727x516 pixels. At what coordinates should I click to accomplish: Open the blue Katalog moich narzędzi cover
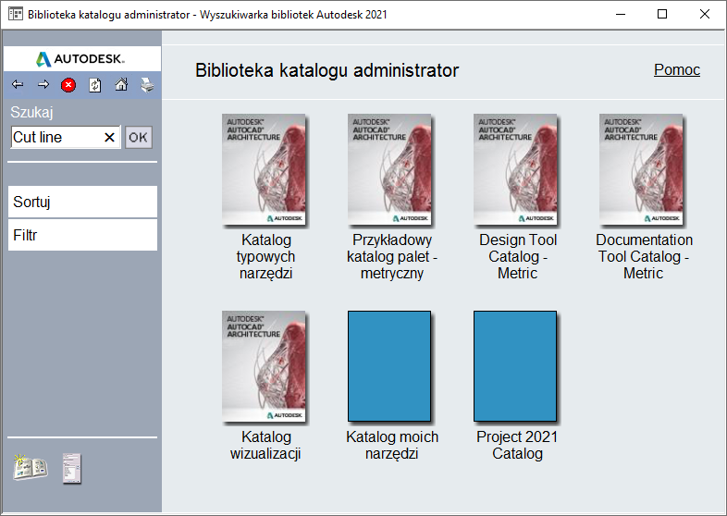389,366
